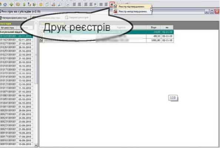Click the '№ реєстра' column header
220x148 pixels.
[8, 28]
